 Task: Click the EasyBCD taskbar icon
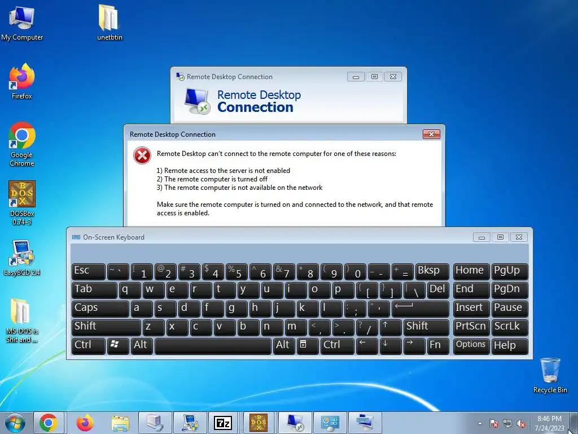coord(190,423)
